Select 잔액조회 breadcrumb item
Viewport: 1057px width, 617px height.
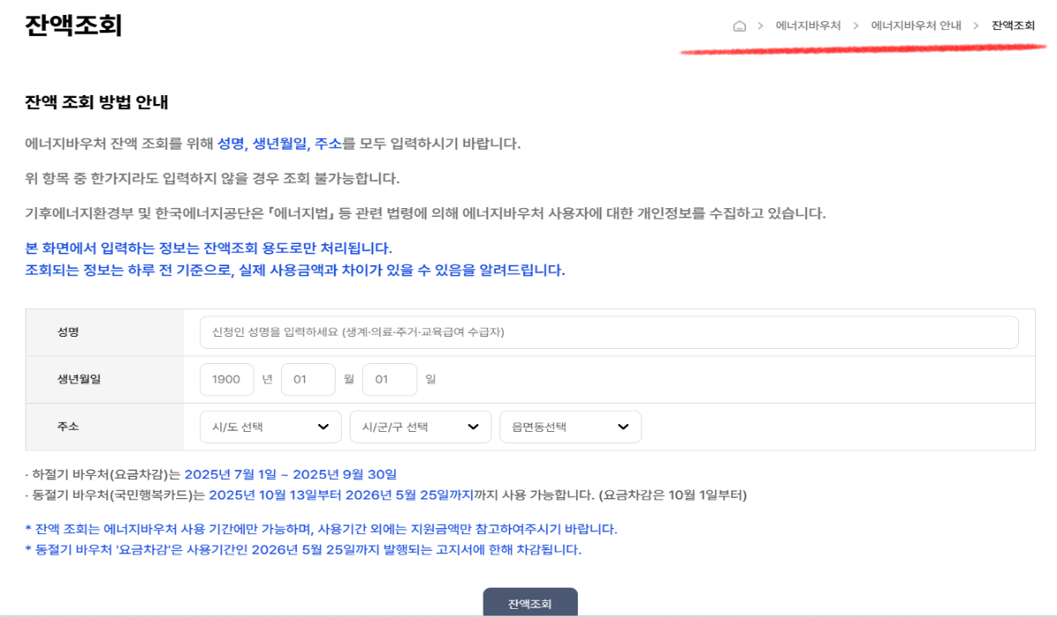(x=1013, y=26)
